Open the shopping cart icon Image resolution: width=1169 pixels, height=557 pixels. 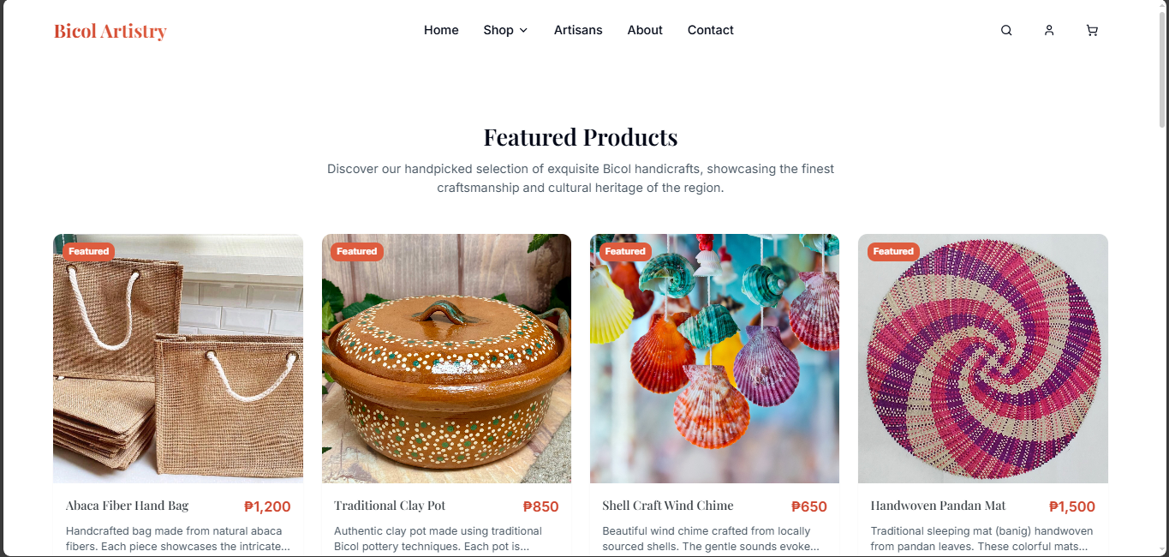point(1092,30)
